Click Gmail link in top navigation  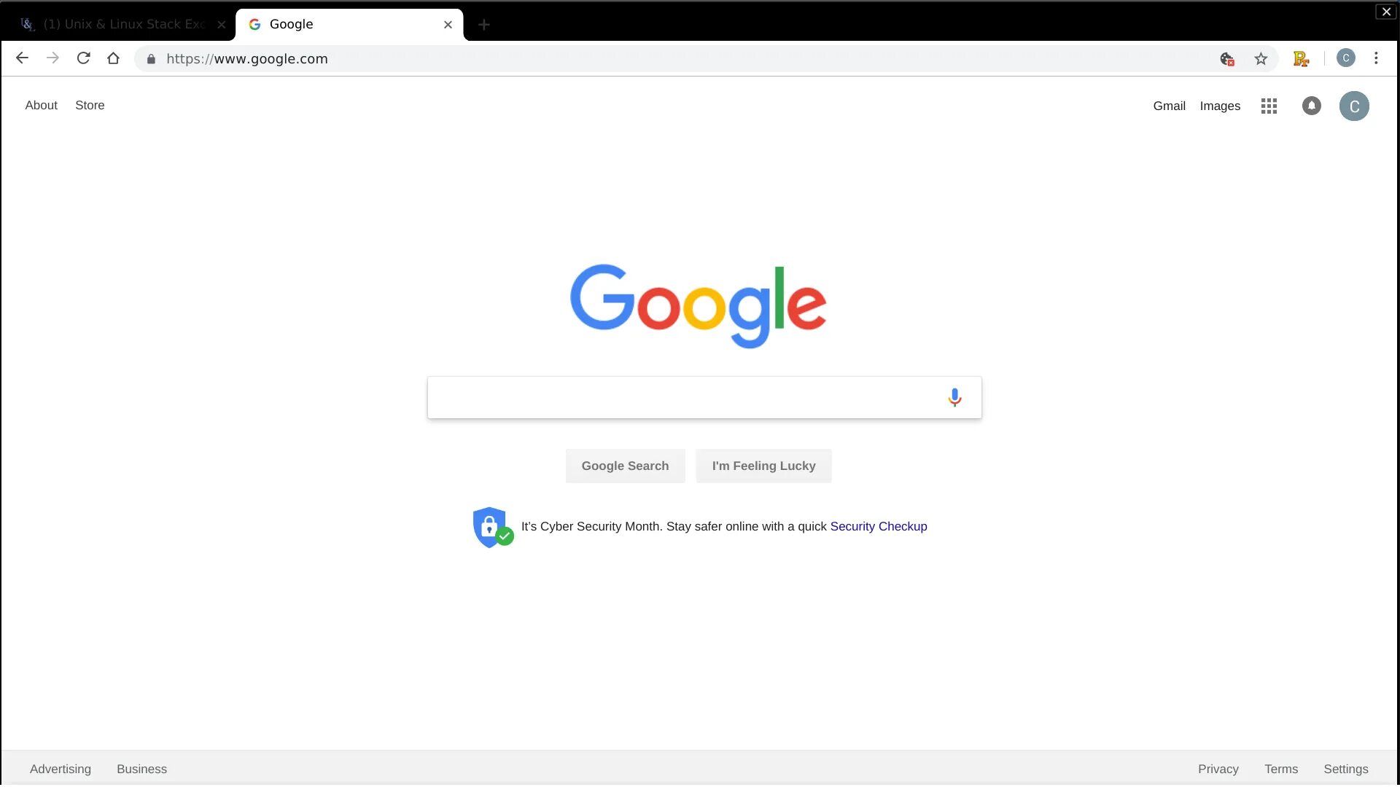pyautogui.click(x=1170, y=106)
